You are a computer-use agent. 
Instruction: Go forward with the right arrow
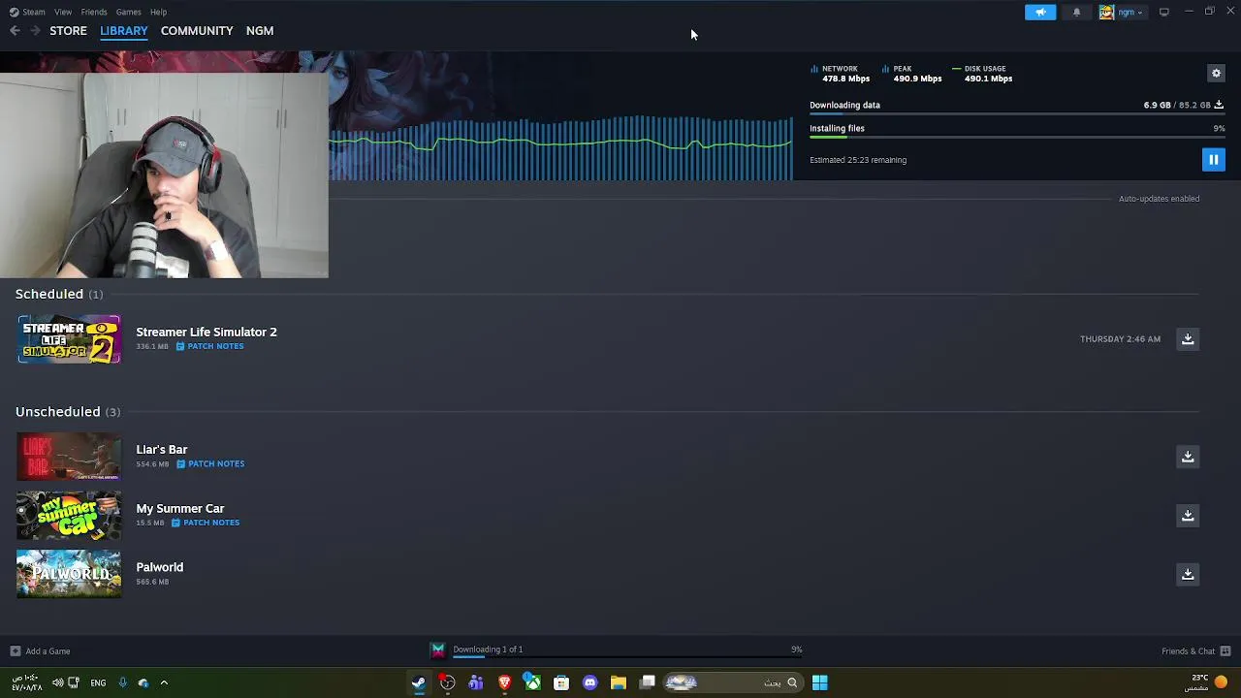[35, 31]
